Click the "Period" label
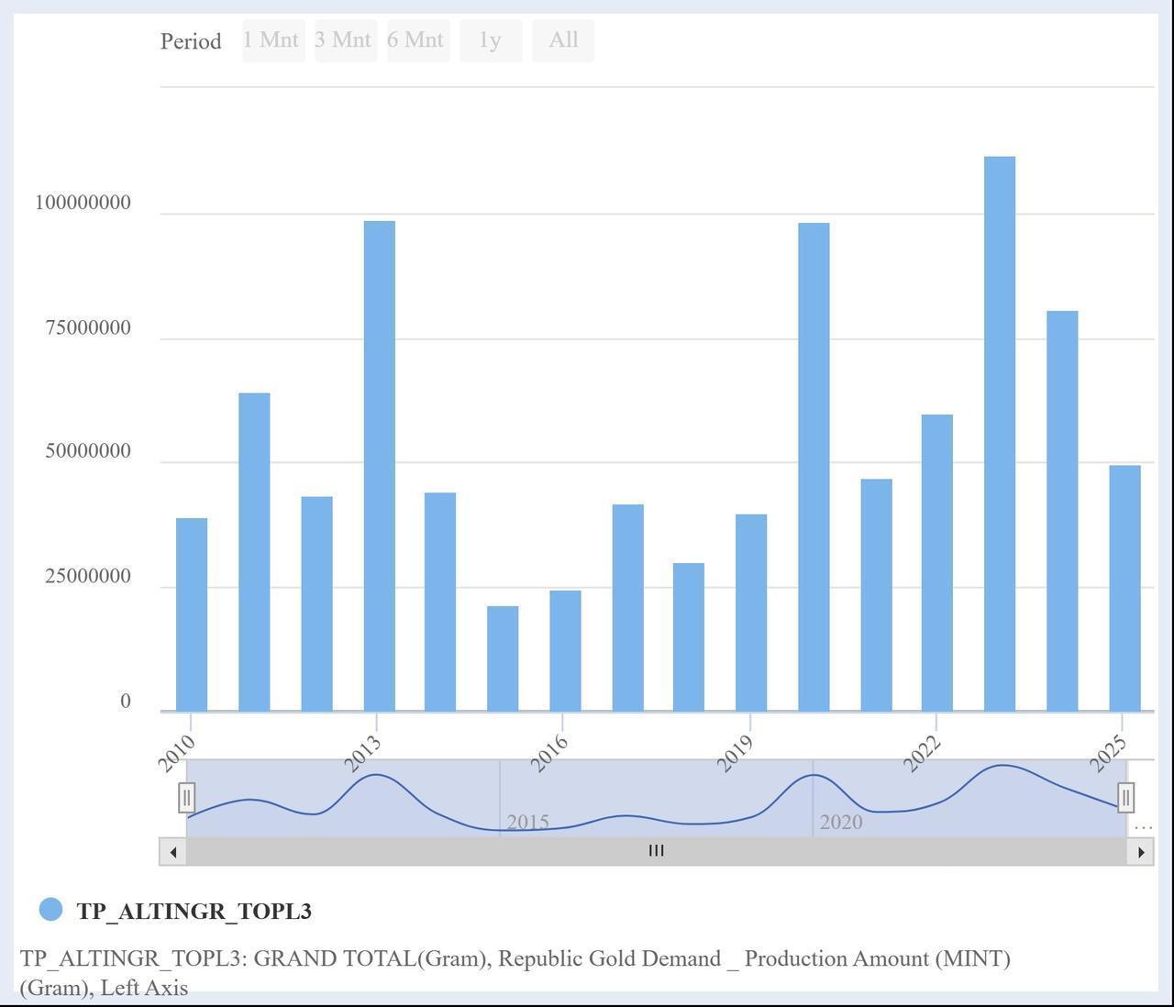 tap(191, 40)
